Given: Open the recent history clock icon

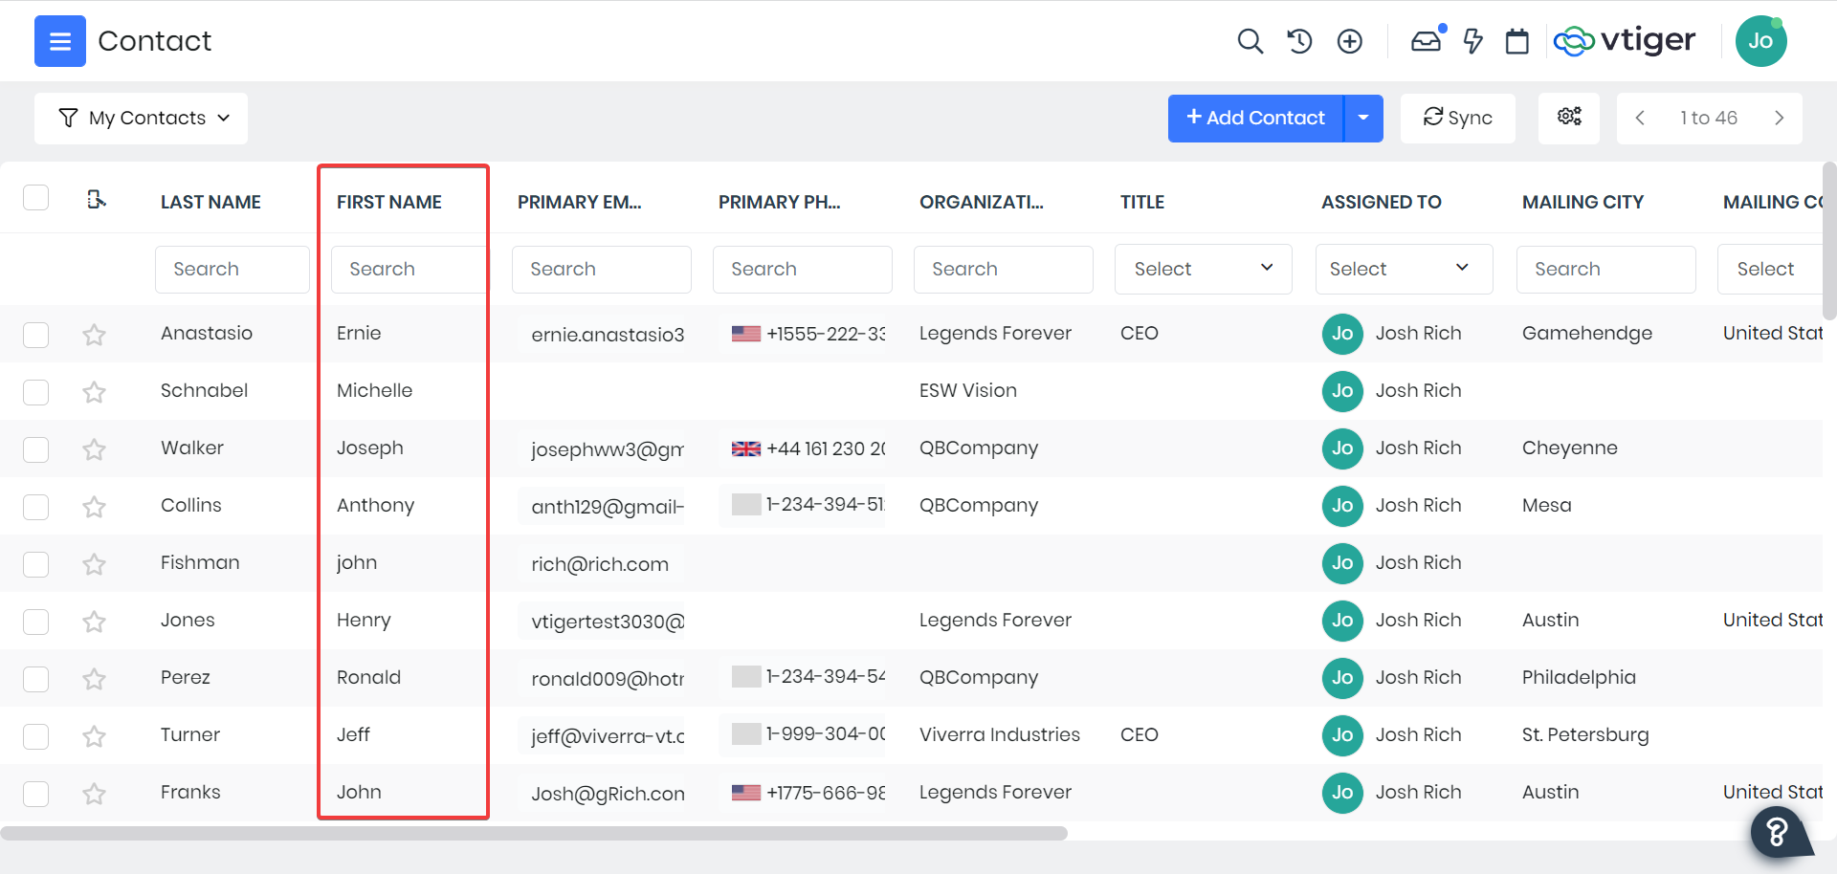Looking at the screenshot, I should [x=1299, y=41].
